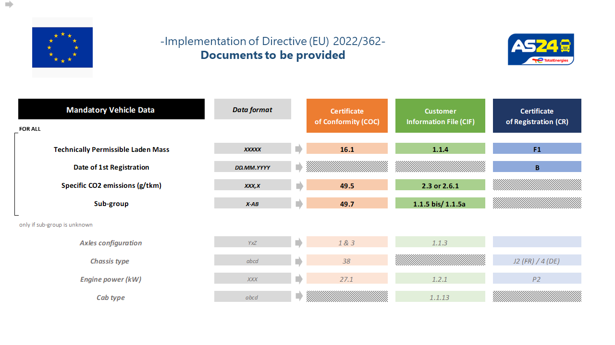Click the EU flag image
615x345 pixels.
pos(62,47)
